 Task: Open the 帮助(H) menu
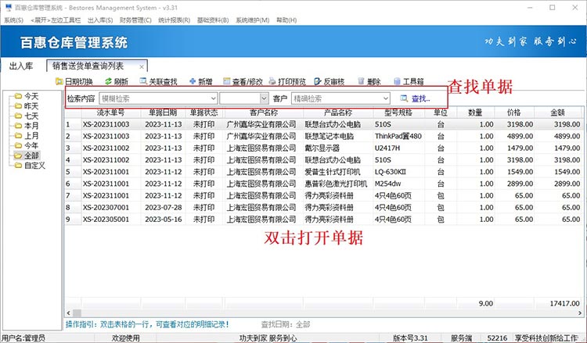coord(286,20)
